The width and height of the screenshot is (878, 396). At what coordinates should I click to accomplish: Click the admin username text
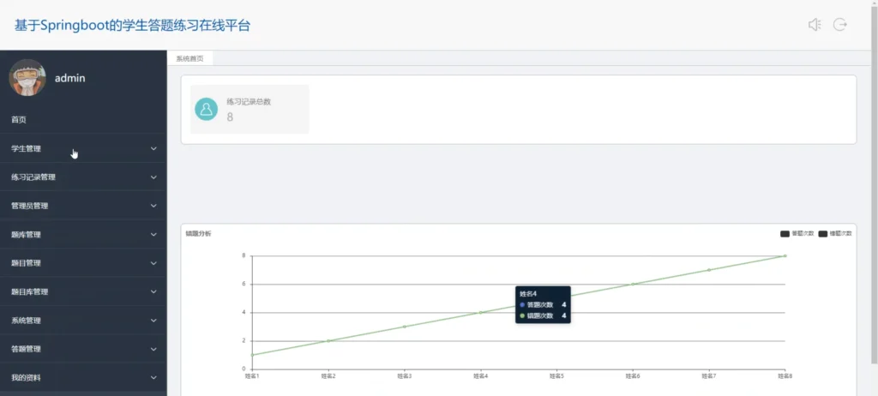point(69,78)
